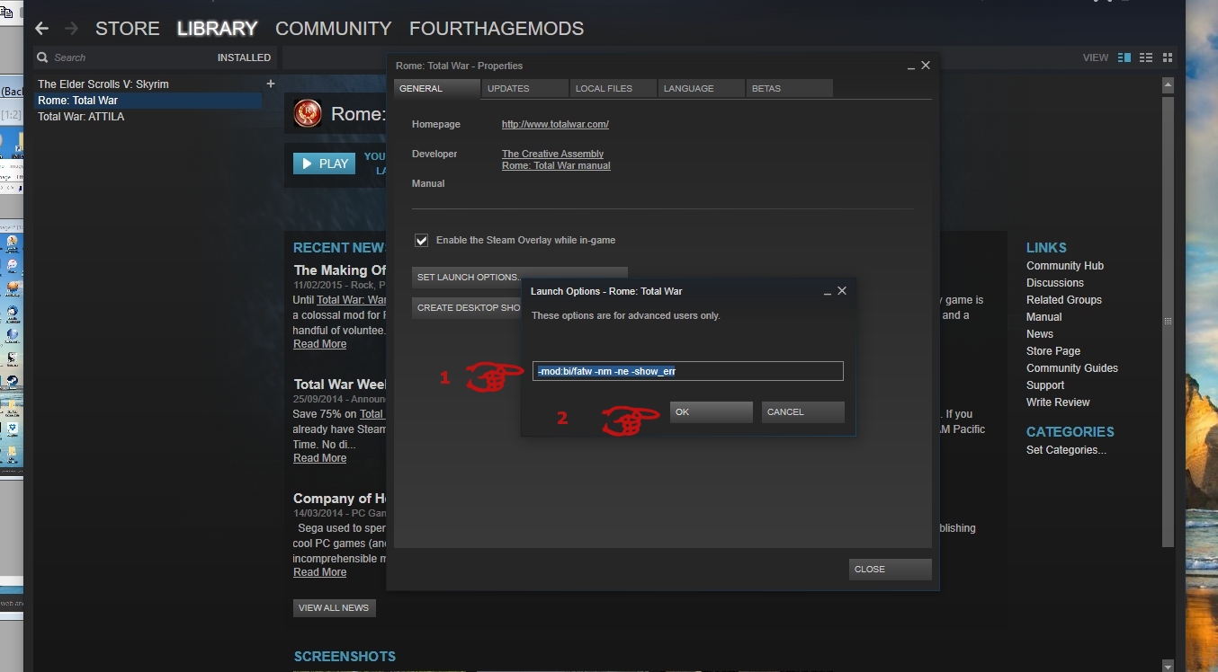Screen dimensions: 1218x672
Task: Open the STORE section
Action: click(x=128, y=29)
